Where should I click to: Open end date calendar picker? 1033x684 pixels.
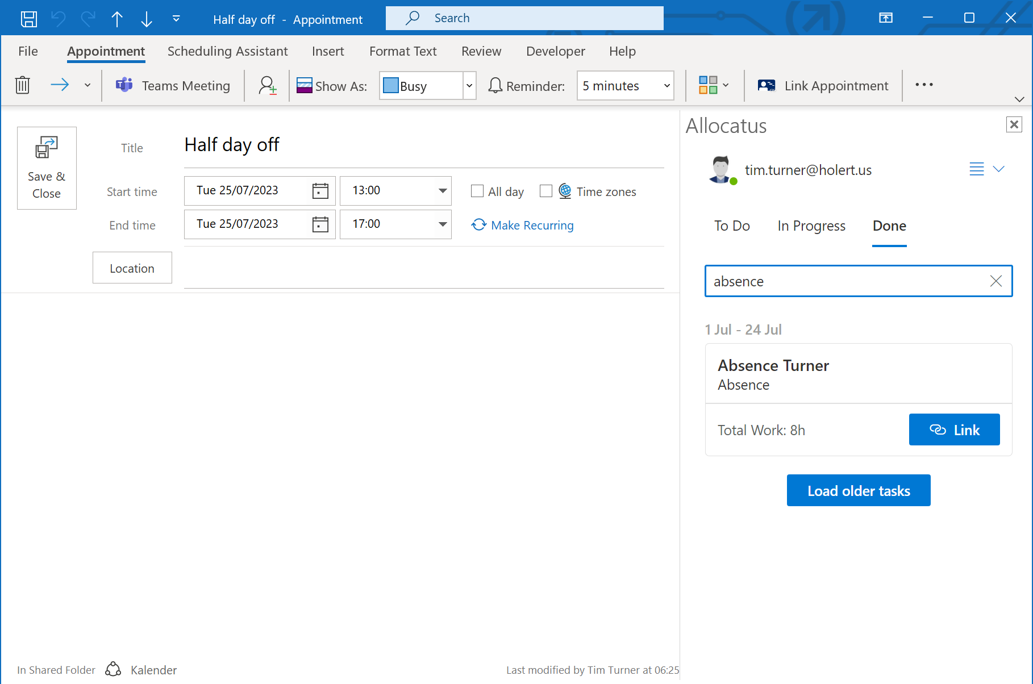(x=320, y=224)
